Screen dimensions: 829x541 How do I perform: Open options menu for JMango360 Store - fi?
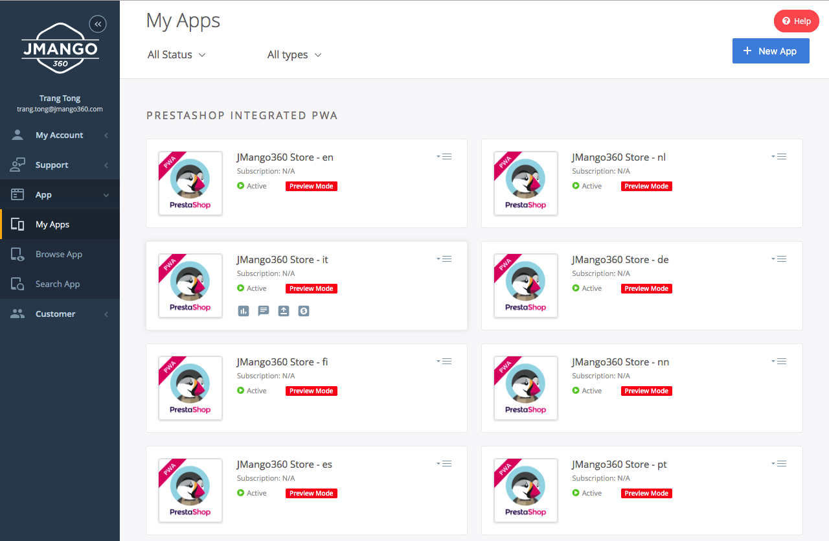click(444, 362)
